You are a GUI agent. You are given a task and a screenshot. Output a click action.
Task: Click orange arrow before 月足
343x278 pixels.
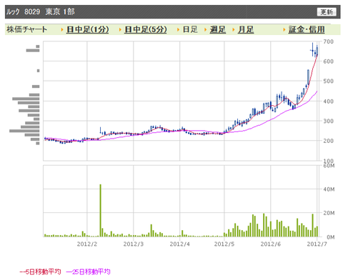click(x=234, y=30)
